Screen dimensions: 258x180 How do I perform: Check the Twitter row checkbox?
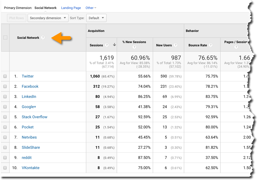pyautogui.click(x=5, y=76)
